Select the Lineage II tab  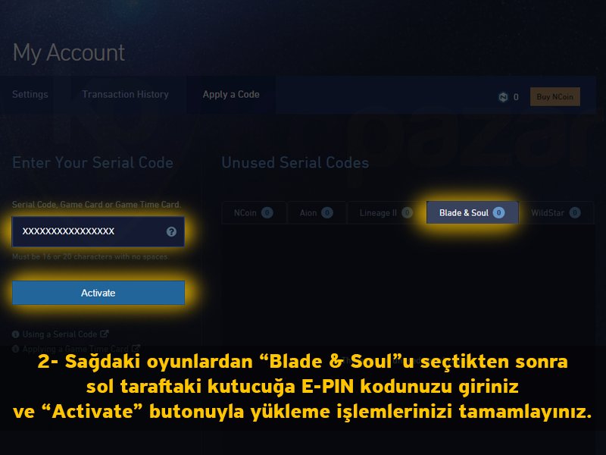[386, 212]
